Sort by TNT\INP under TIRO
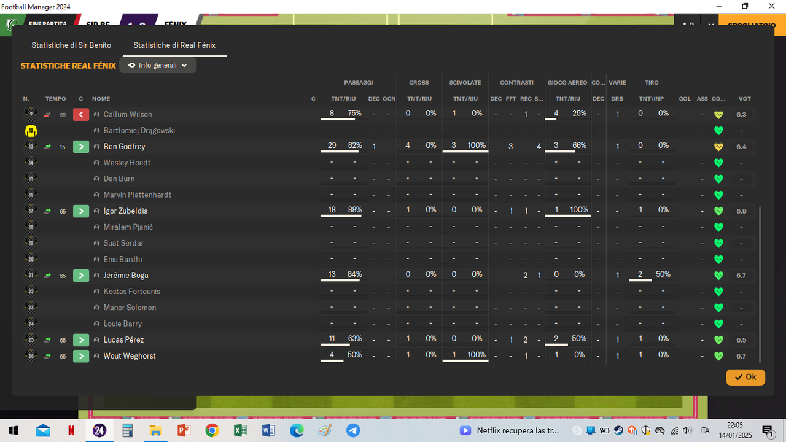This screenshot has width=786, height=442. (x=652, y=99)
